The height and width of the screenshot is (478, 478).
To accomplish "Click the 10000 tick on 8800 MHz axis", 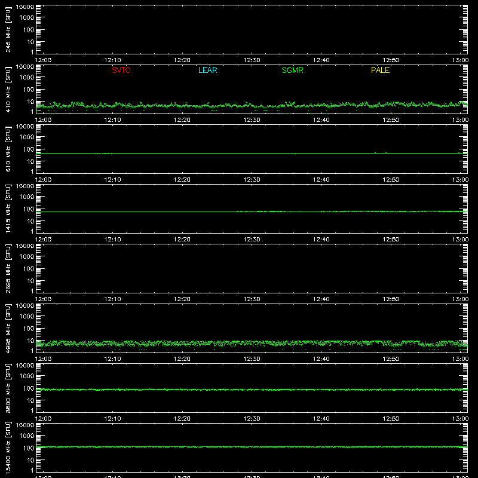I will [25, 366].
